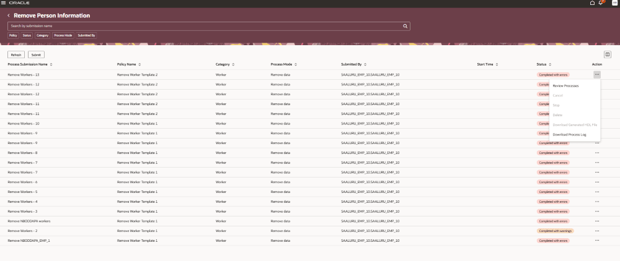
Task: Click the Remove Workers - 4 name
Action: [22, 202]
